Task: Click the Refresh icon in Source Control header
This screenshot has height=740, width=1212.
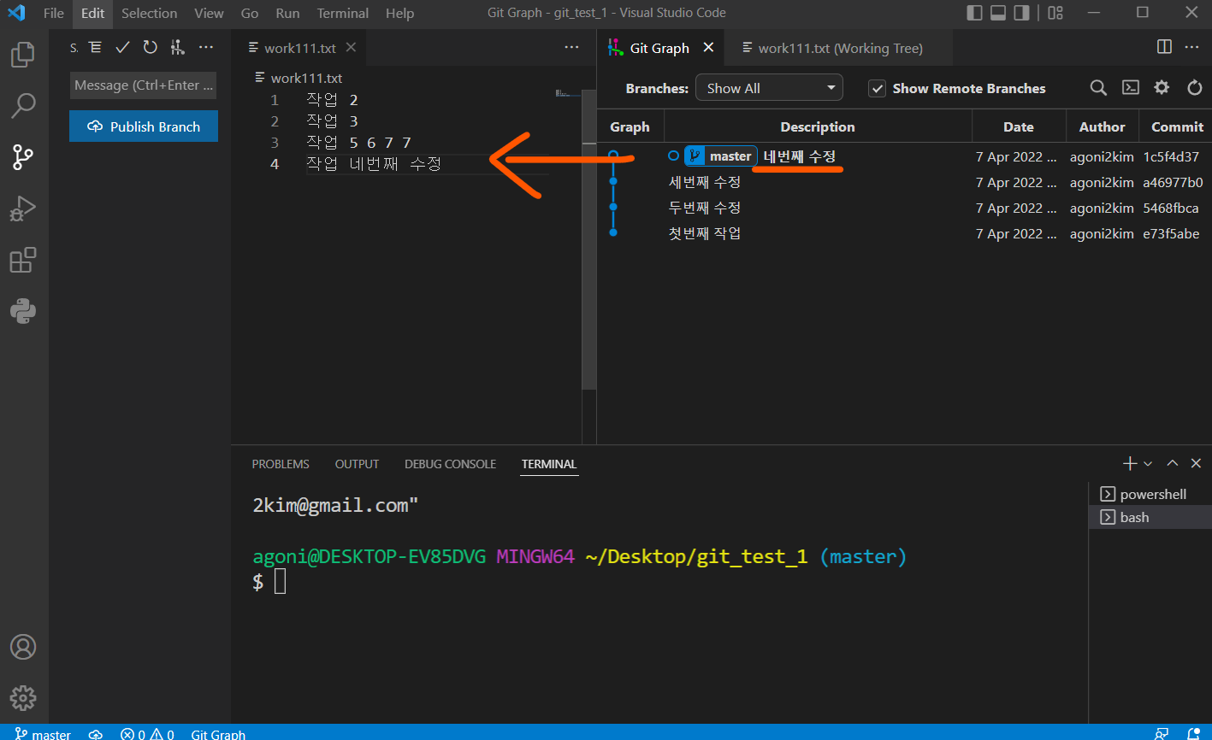Action: pos(150,48)
